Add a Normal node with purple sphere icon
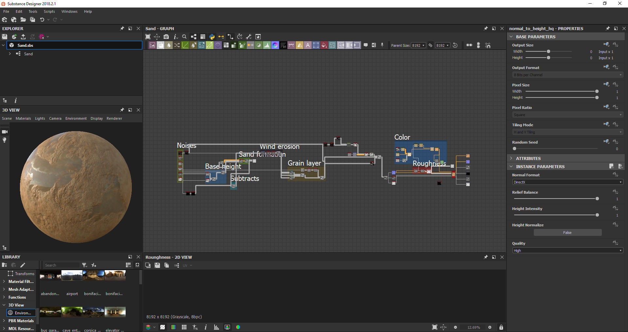This screenshot has height=332, width=628. click(x=218, y=45)
